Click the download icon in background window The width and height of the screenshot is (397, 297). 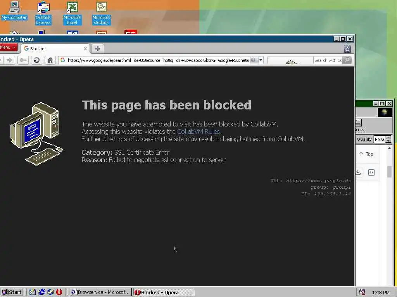coord(358,172)
